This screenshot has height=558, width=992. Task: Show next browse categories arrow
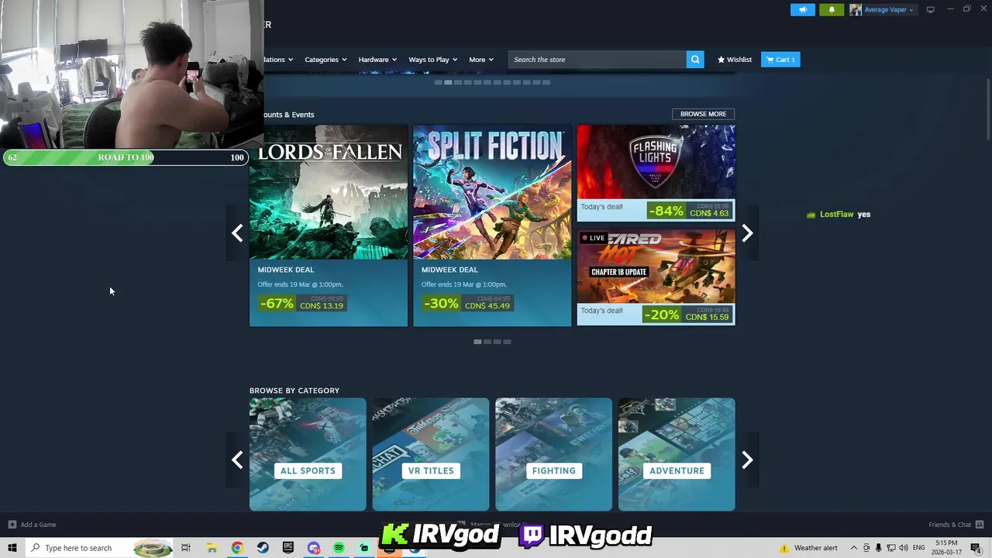coord(747,460)
